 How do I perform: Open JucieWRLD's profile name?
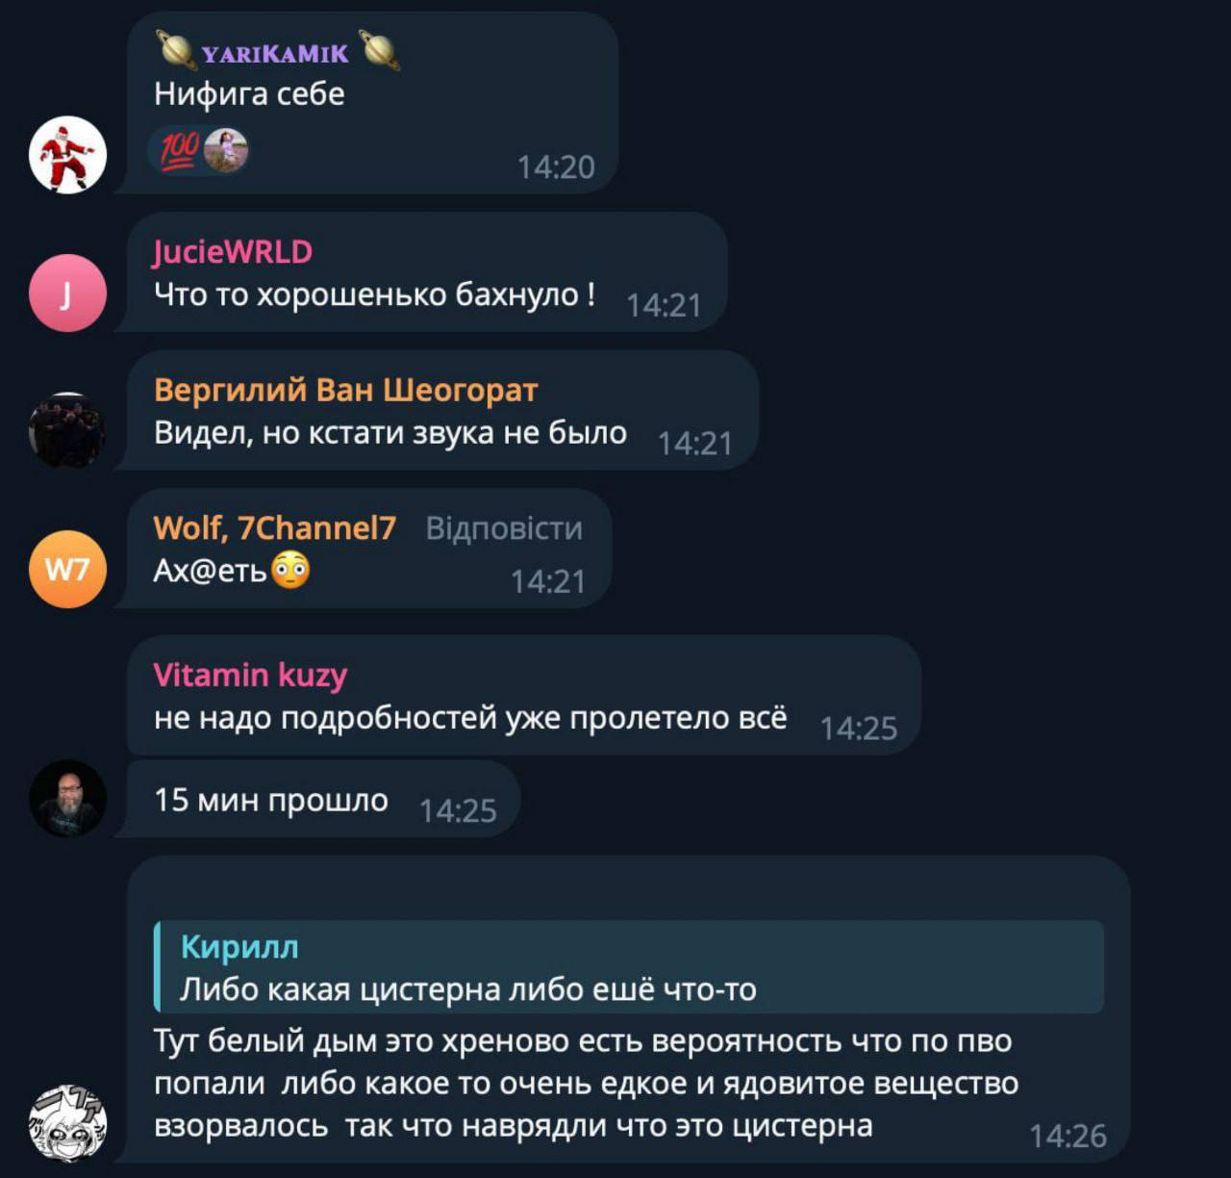(233, 252)
